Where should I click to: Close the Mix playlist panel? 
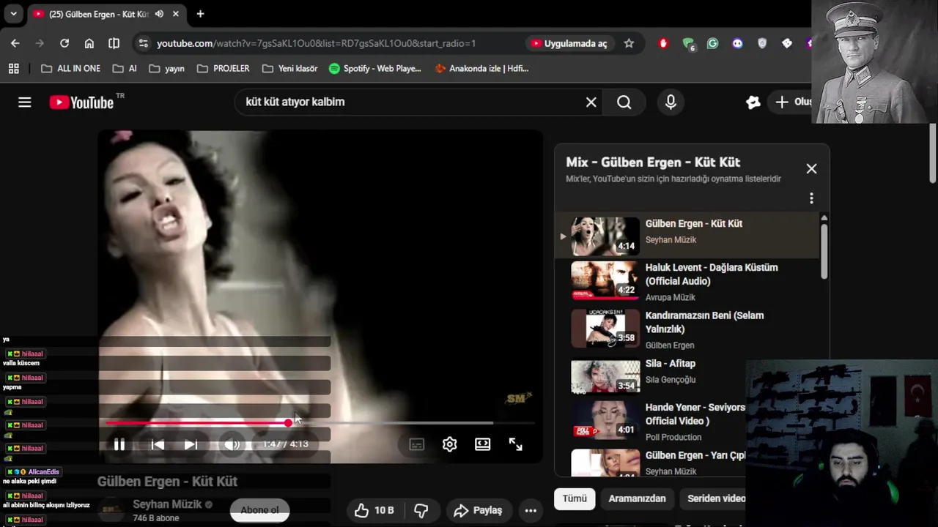[x=811, y=169]
